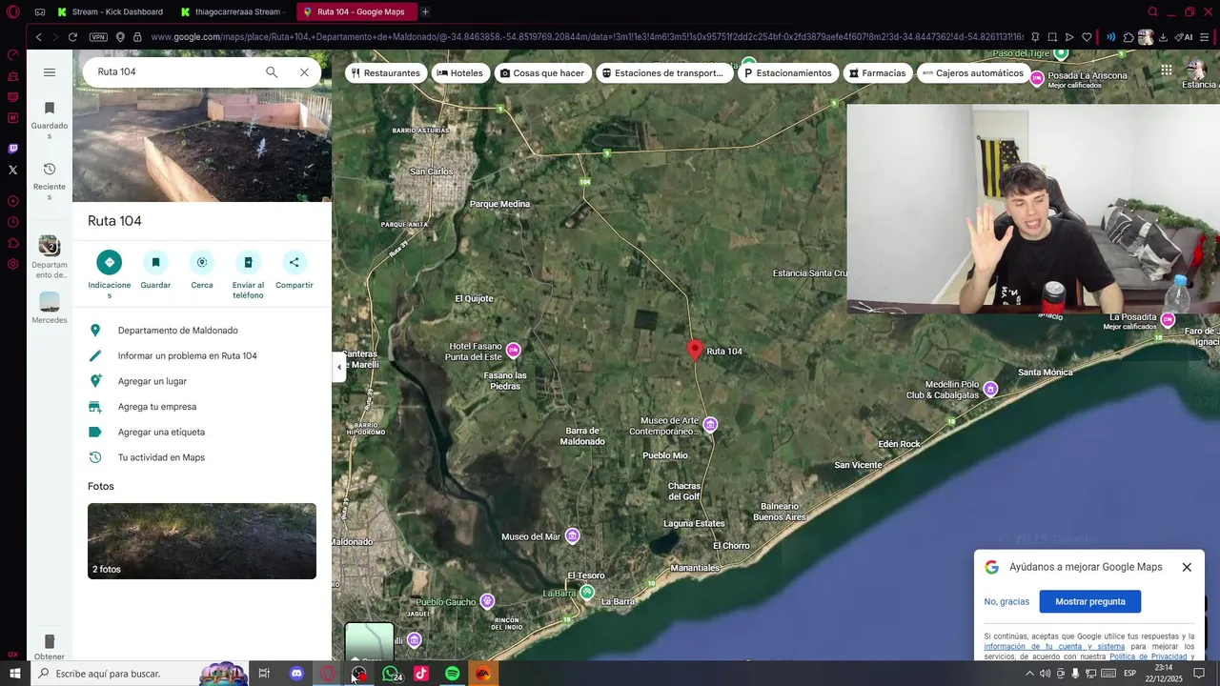This screenshot has height=686, width=1220.
Task: Open Discord from the taskbar
Action: pos(296,674)
